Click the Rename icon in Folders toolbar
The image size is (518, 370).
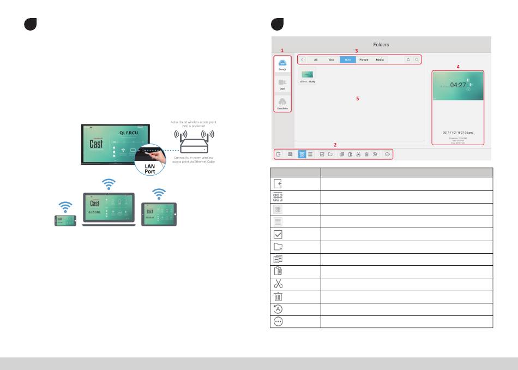tap(375, 154)
